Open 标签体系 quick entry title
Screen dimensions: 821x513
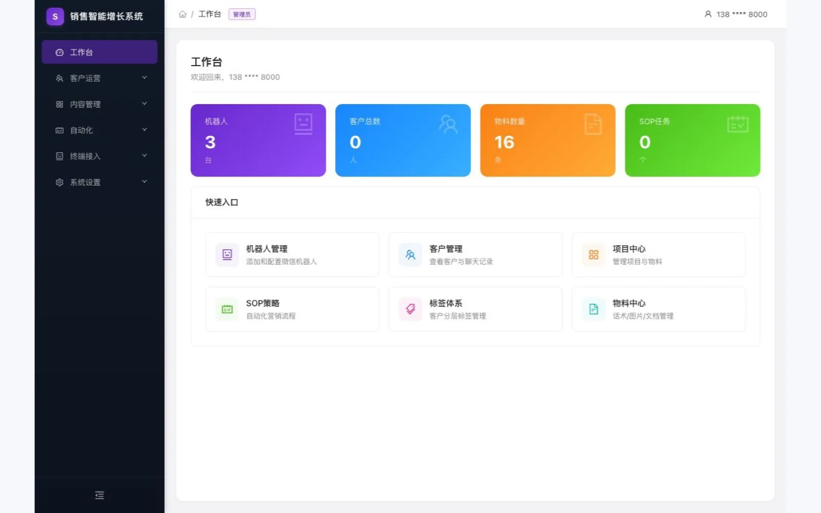tap(446, 303)
